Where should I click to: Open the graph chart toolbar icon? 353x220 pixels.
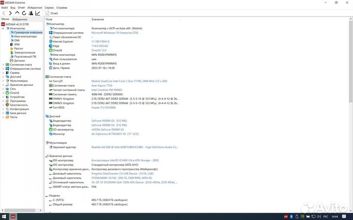click(x=38, y=13)
